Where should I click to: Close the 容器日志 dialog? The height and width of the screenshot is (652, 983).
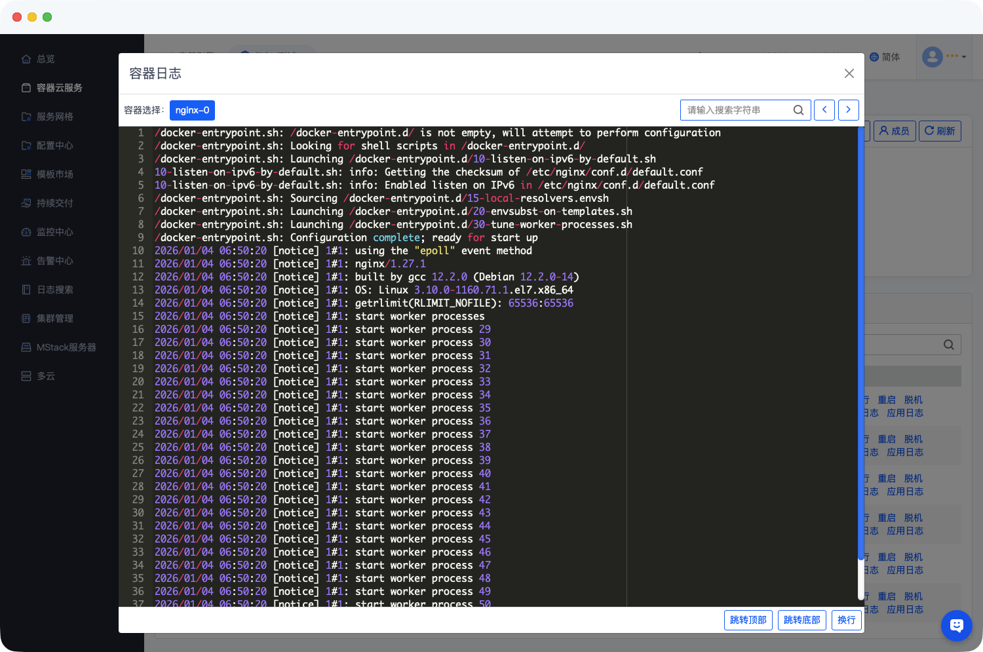pos(849,73)
